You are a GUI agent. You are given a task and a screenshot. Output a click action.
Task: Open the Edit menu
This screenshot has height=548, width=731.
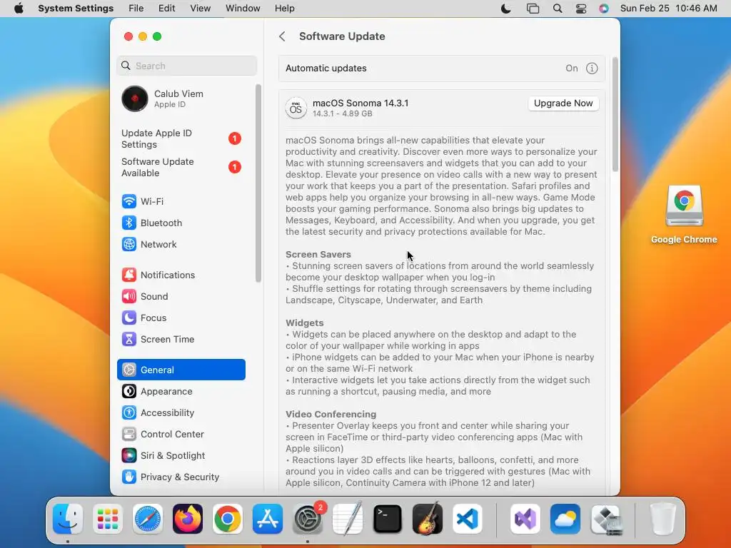(166, 9)
